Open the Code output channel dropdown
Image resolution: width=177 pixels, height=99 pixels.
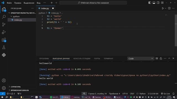141,59
